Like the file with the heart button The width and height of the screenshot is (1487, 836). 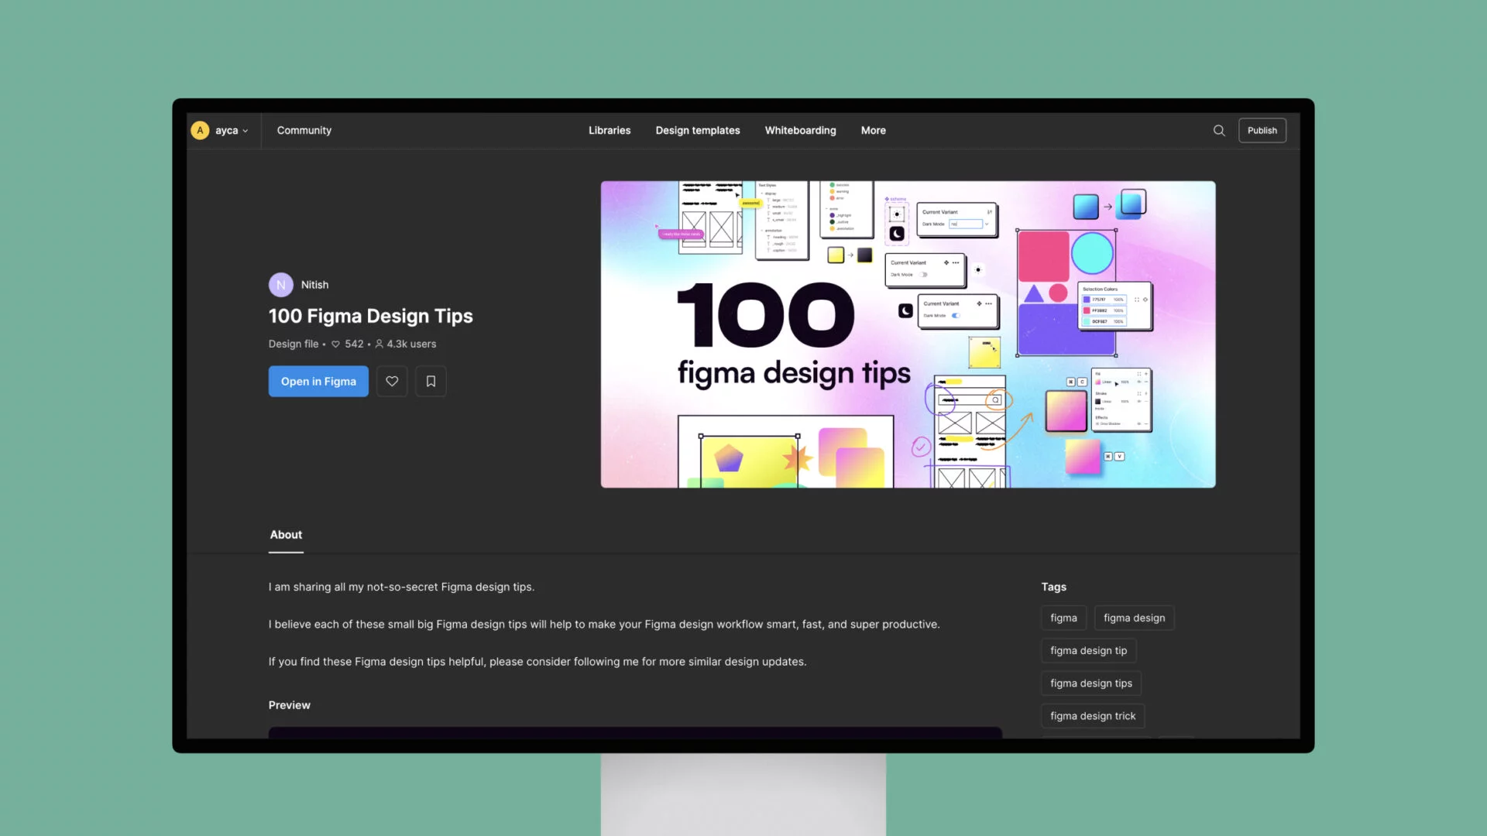(x=392, y=382)
